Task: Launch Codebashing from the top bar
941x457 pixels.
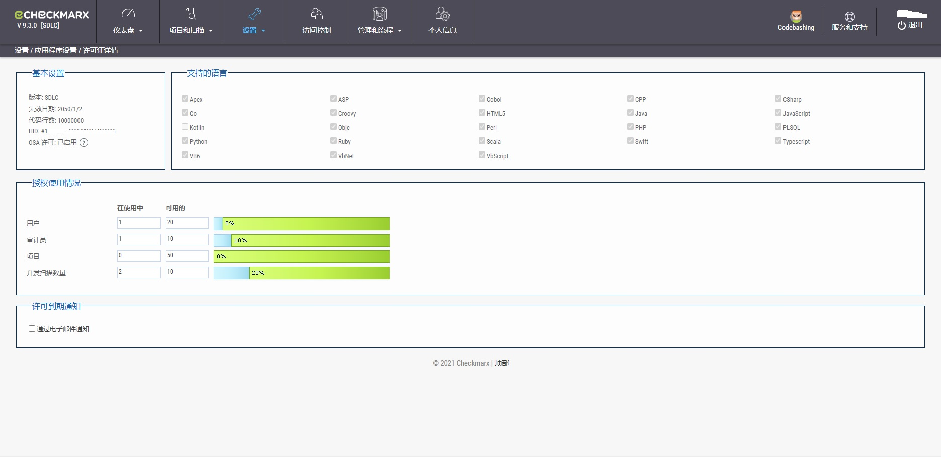Action: [x=796, y=17]
